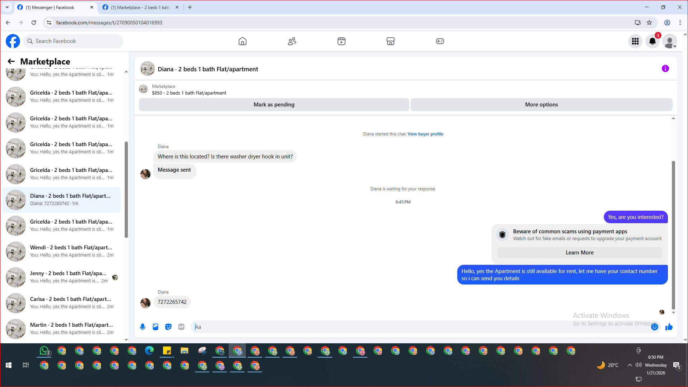Viewport: 688px width, 387px height.
Task: Open the Facebook Home icon
Action: point(243,41)
